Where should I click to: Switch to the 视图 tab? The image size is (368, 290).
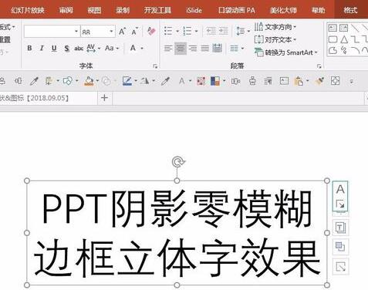94,10
